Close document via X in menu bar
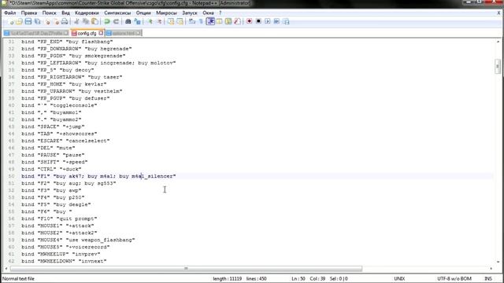Viewport: 504px width, 283px height. tap(498, 13)
